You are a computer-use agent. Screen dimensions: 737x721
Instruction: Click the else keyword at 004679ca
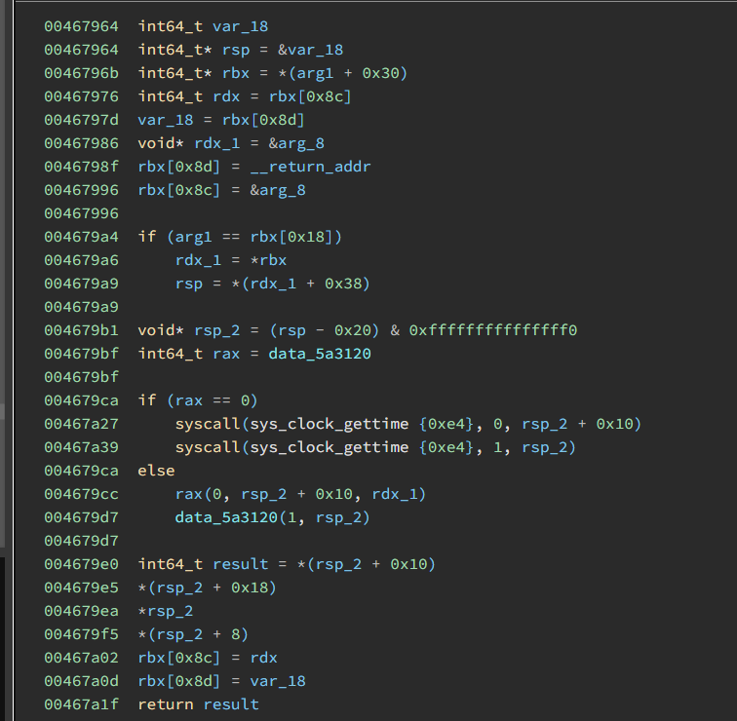point(156,471)
